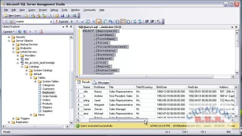Image resolution: width=242 pixels, height=136 pixels.
Task: Select the Employees table
Action: pos(48,93)
